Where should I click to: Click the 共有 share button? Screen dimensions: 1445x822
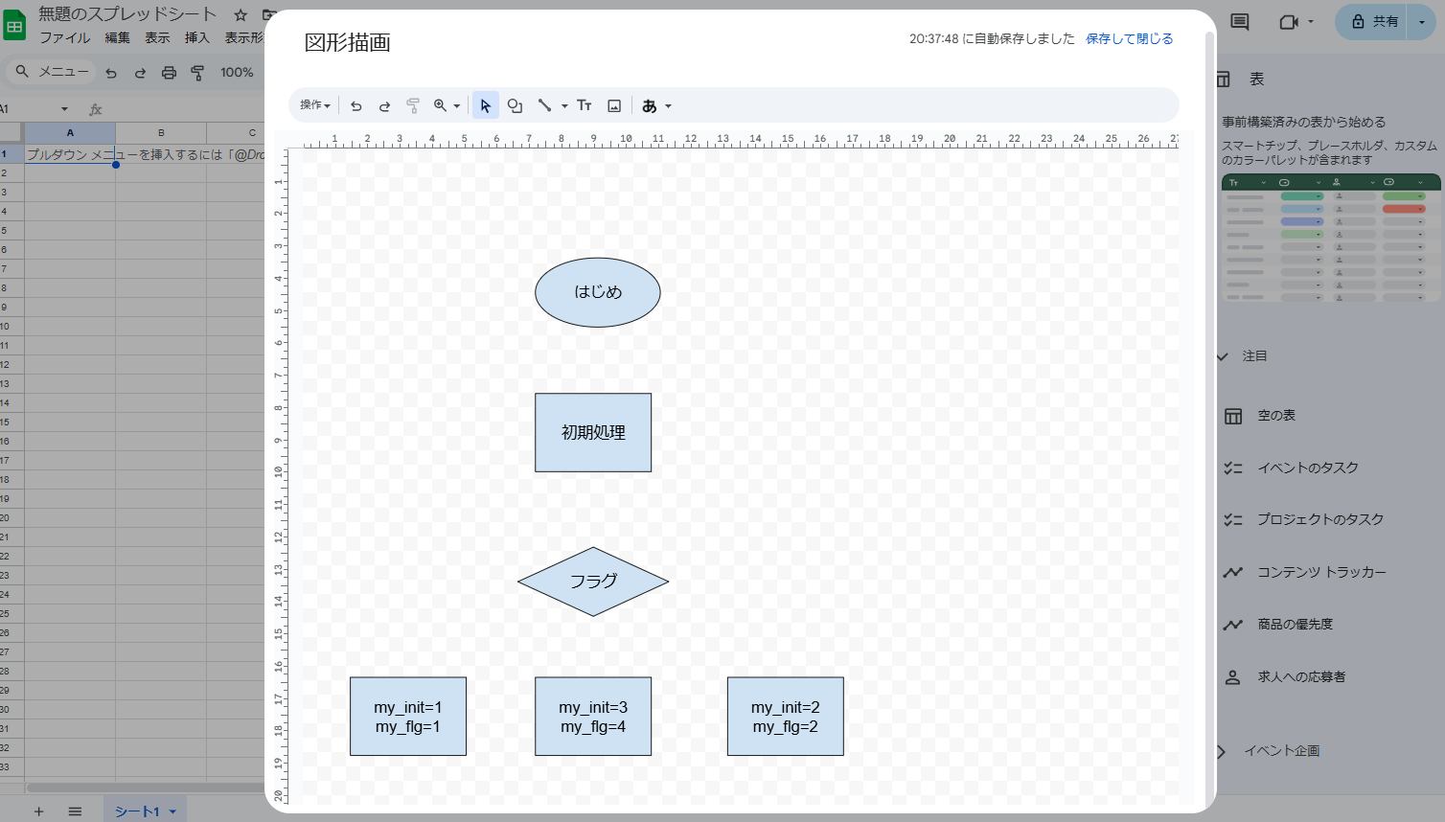(x=1374, y=21)
